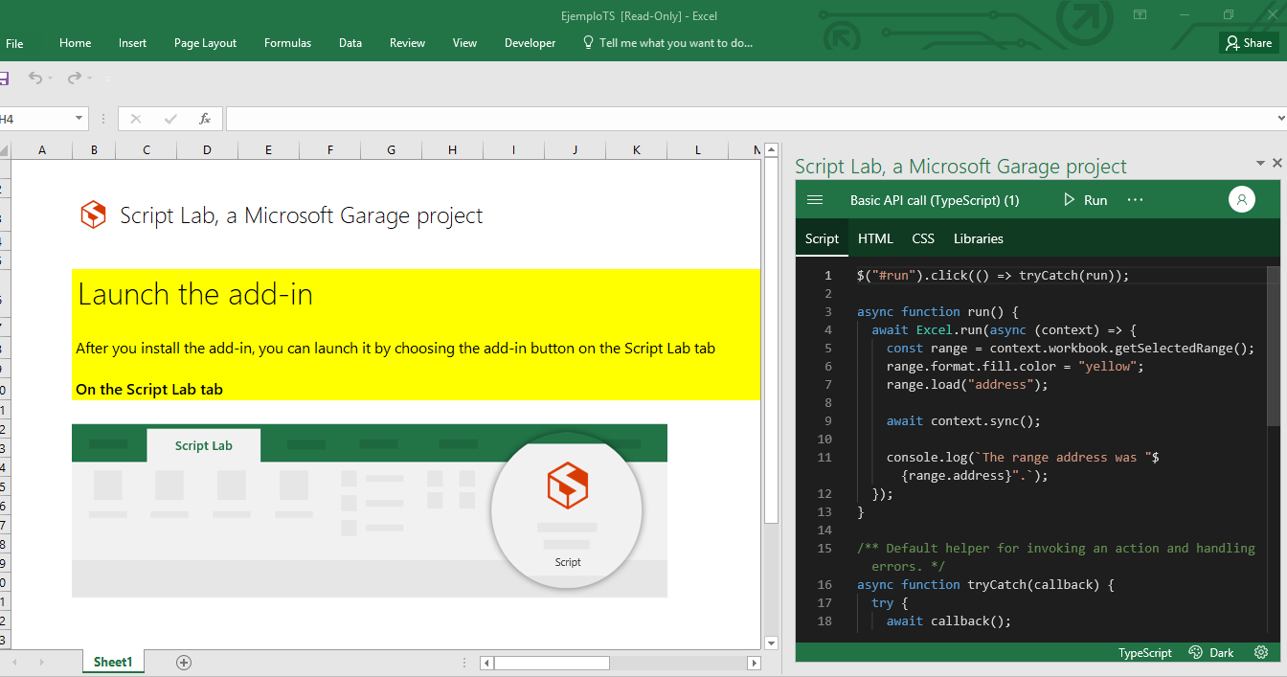Open the Developer ribbon tab
The image size is (1287, 677).
point(530,43)
